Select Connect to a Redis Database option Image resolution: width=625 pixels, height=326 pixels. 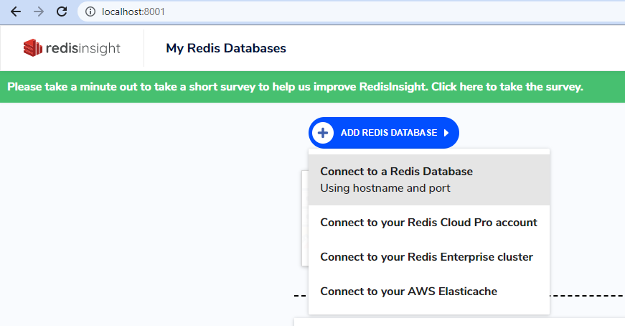[429, 180]
